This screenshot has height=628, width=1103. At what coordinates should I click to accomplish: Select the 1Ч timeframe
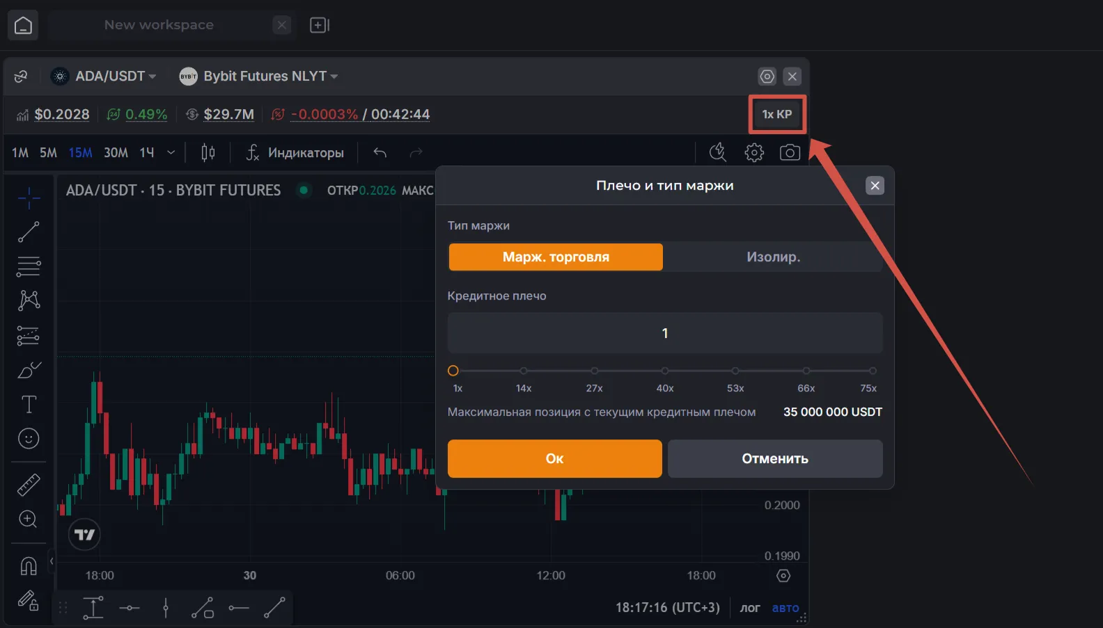(x=147, y=152)
